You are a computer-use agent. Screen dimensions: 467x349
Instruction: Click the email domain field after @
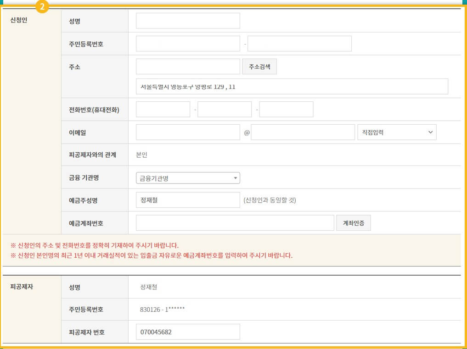(303, 133)
